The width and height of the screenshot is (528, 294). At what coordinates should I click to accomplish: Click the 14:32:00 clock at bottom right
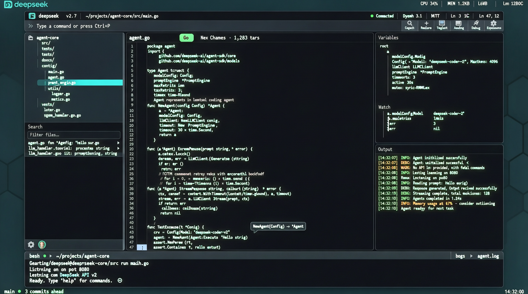[x=514, y=291]
